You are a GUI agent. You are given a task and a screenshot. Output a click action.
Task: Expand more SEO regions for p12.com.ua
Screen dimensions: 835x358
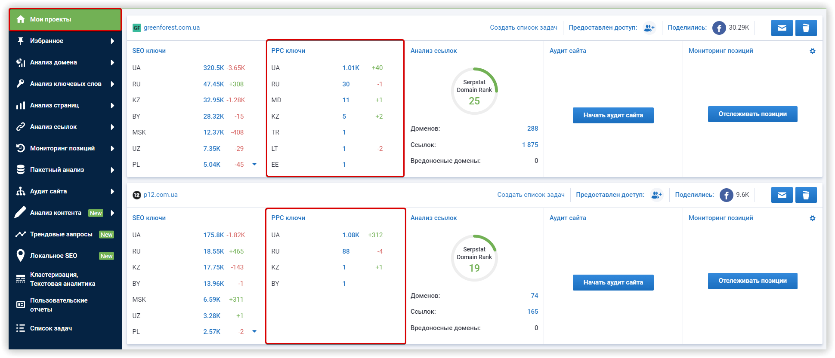pyautogui.click(x=254, y=331)
